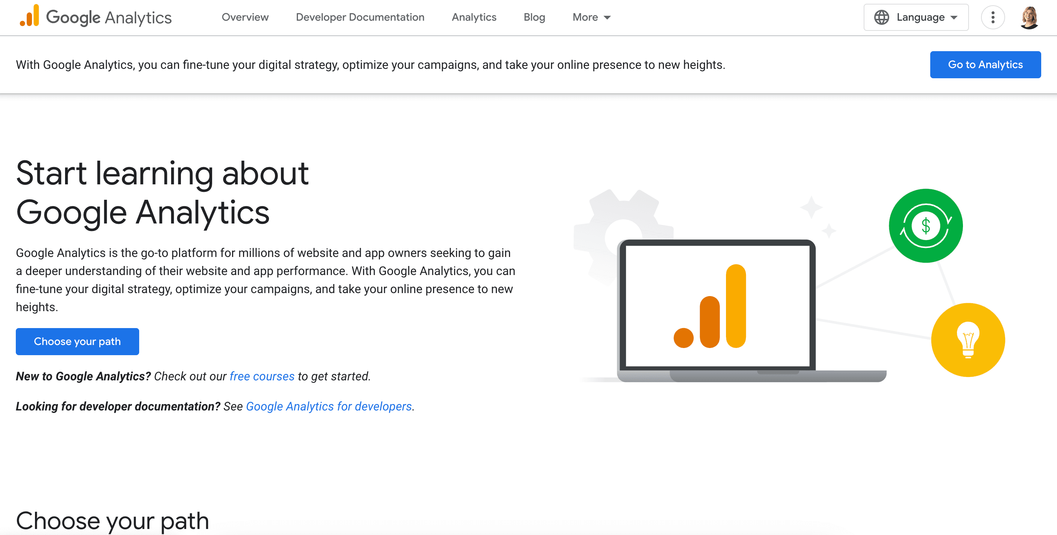This screenshot has width=1057, height=535.
Task: Click the globe icon in Language selector
Action: tap(881, 17)
